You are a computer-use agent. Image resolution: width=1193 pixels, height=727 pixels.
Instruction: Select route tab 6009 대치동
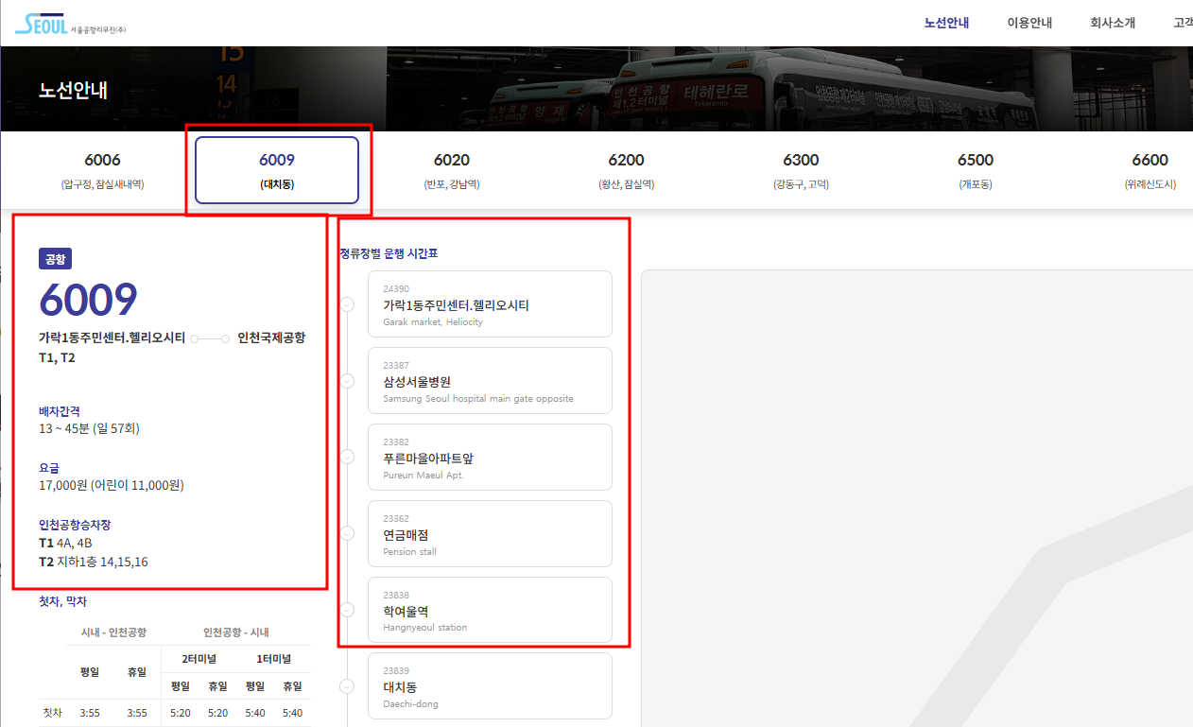click(x=277, y=170)
